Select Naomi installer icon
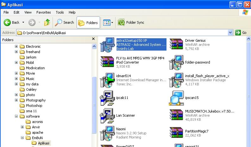 pyautogui.click(x=107, y=133)
